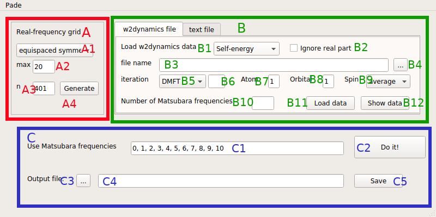Click the Use Matsubara frequencies list field
This screenshot has width=436, height=217.
click(237, 148)
